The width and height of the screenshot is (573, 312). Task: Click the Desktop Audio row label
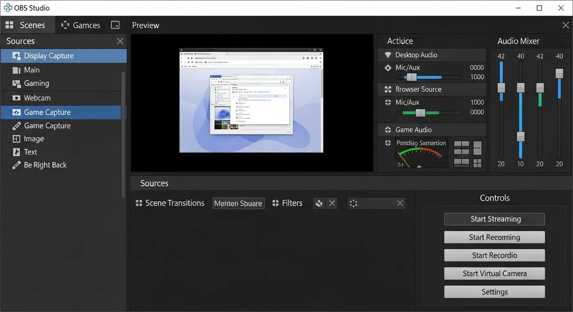[x=416, y=55]
